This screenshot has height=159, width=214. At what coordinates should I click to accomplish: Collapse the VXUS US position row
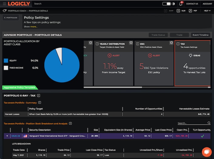coord(7,136)
